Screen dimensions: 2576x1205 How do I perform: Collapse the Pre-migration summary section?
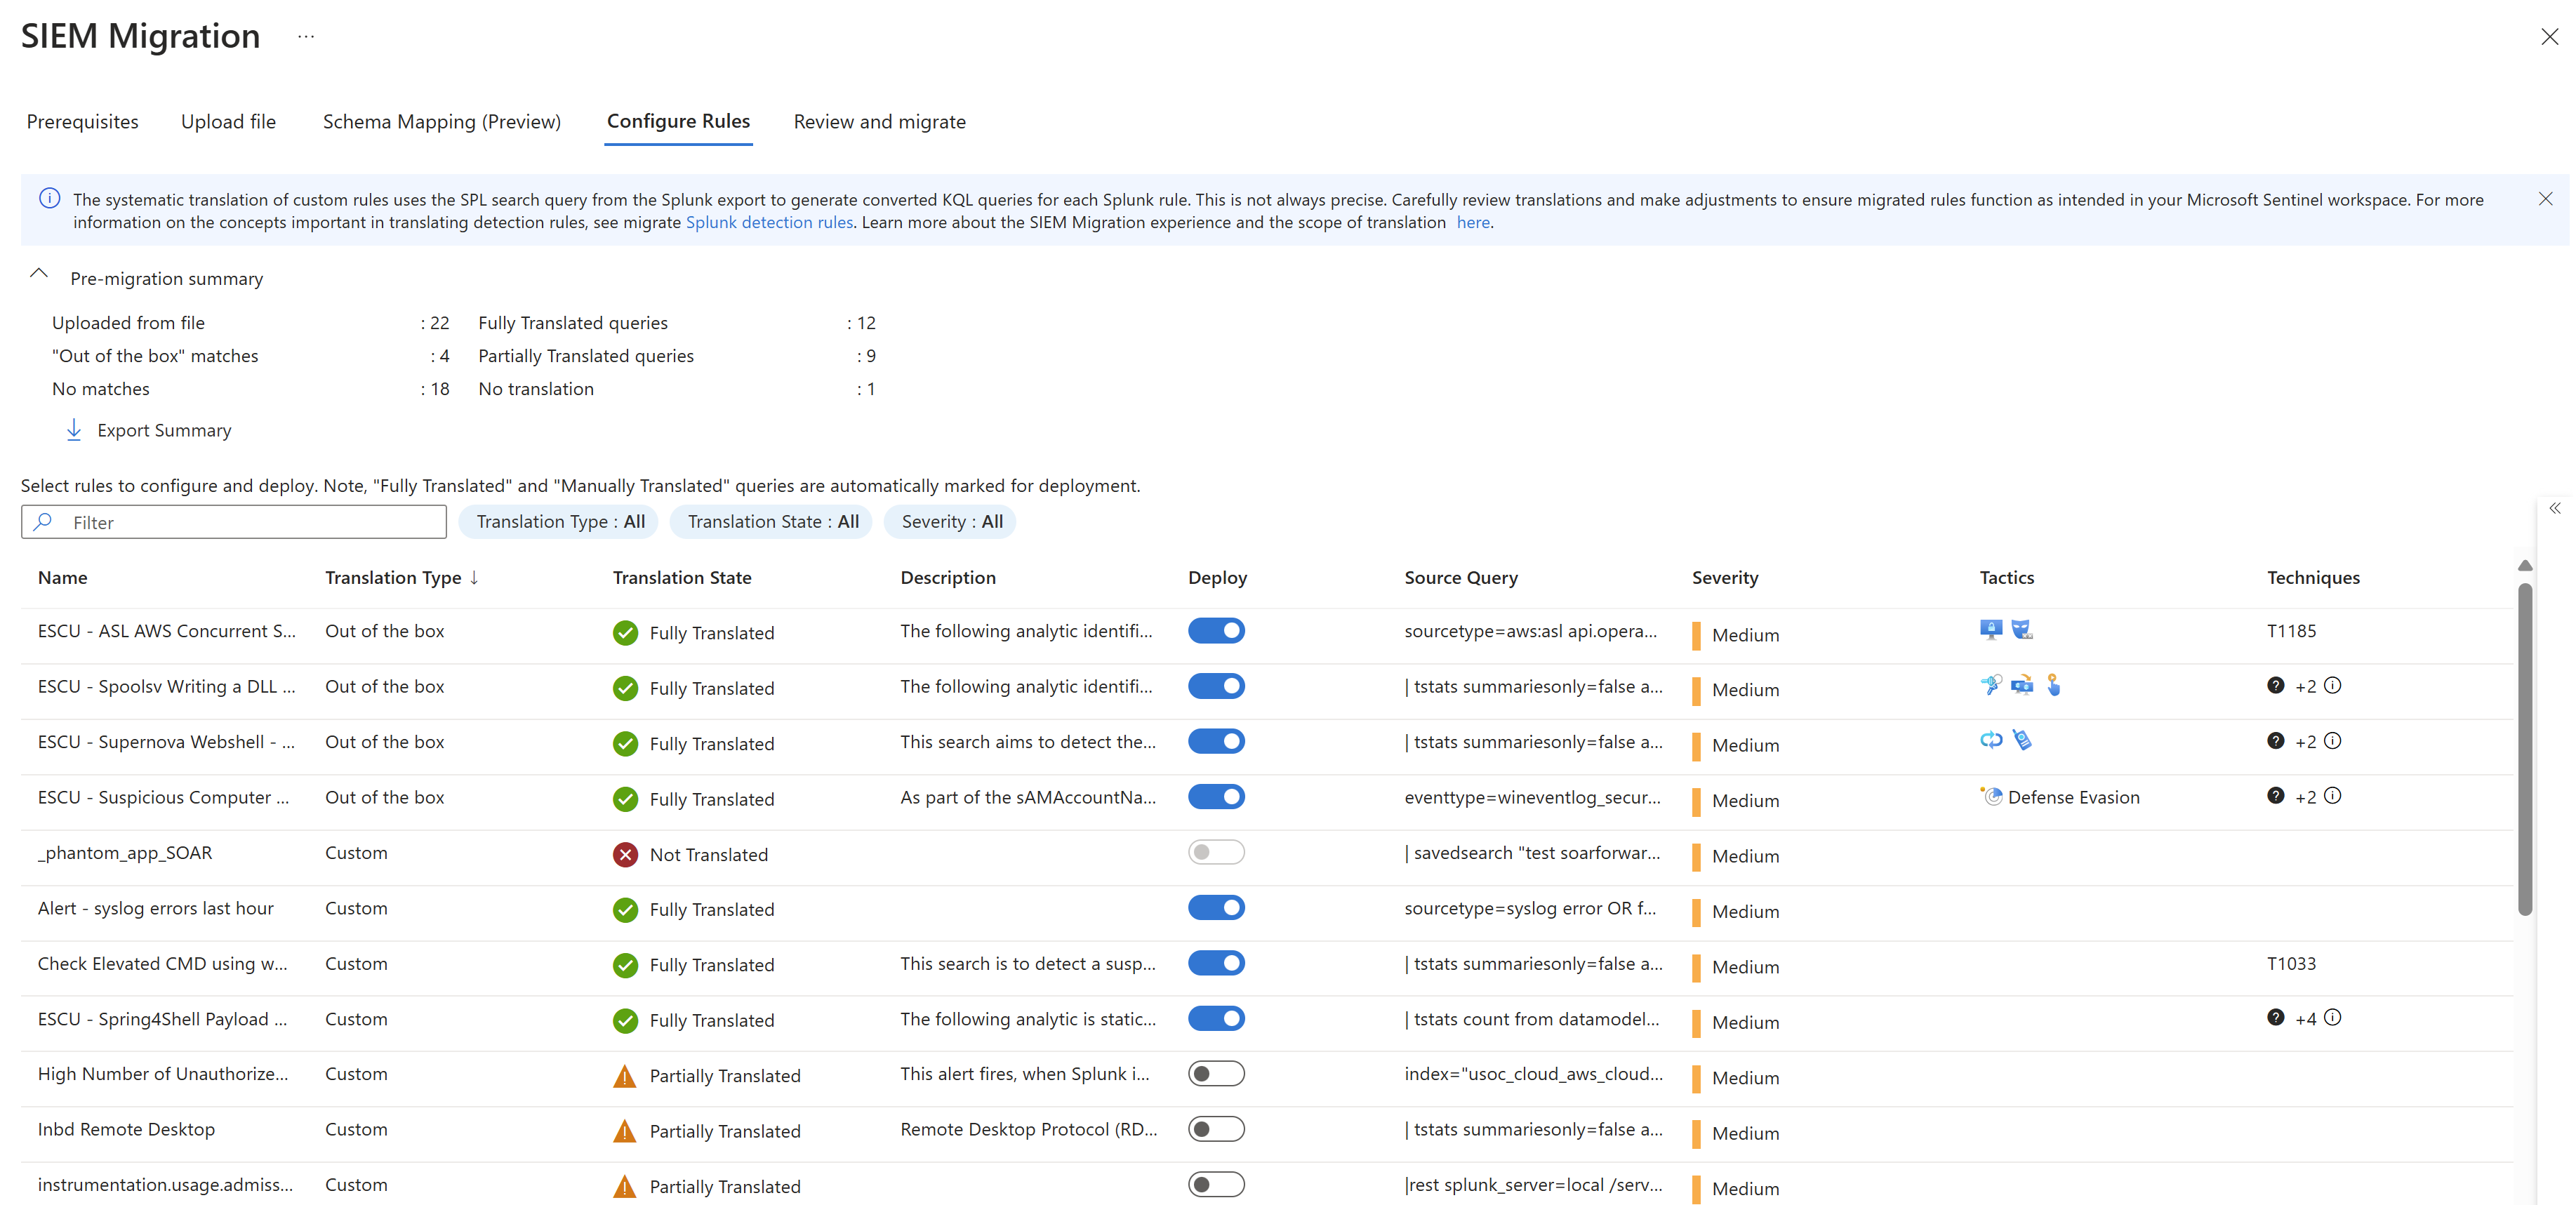pyautogui.click(x=39, y=273)
